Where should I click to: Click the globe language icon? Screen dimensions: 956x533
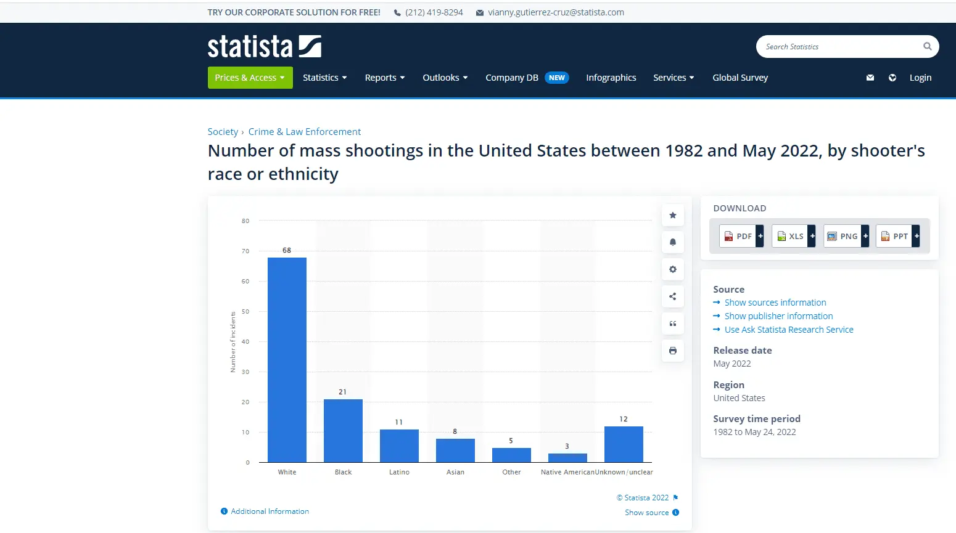point(892,78)
